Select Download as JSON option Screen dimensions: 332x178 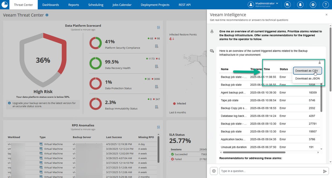click(307, 79)
